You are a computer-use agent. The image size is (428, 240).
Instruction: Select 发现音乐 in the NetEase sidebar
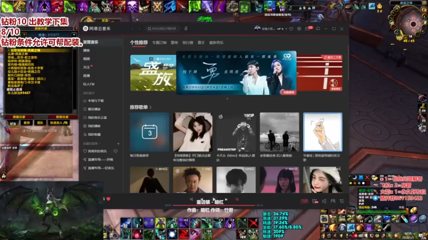click(x=90, y=42)
